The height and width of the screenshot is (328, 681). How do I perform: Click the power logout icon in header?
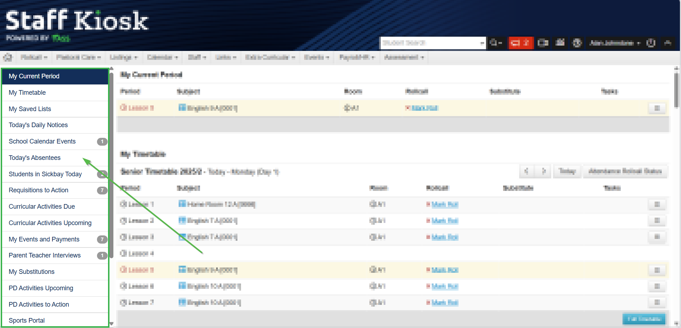click(x=651, y=43)
